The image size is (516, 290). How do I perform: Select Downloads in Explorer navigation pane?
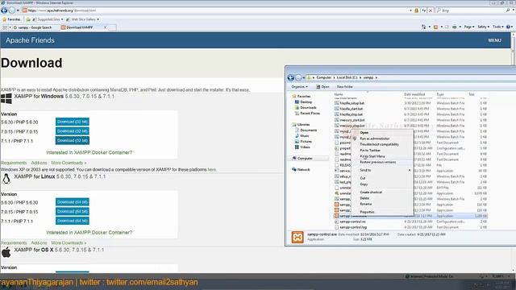tap(306, 107)
